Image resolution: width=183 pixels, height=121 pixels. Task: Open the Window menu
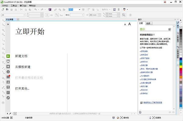(23, 5)
